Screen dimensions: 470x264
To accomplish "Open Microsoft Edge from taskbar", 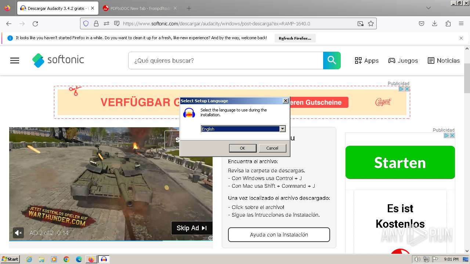I will 79,259.
